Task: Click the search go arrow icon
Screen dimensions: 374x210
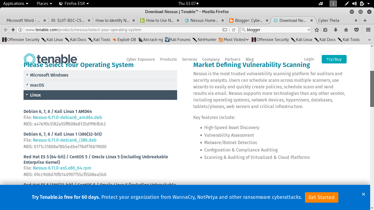Action: [309, 30]
